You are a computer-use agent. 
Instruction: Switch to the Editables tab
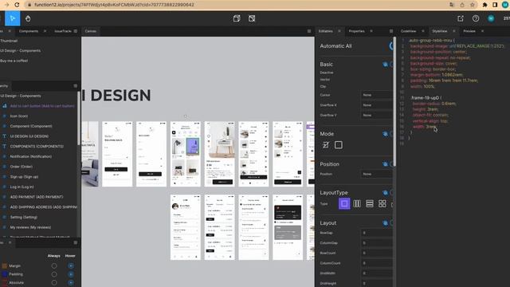pyautogui.click(x=326, y=31)
